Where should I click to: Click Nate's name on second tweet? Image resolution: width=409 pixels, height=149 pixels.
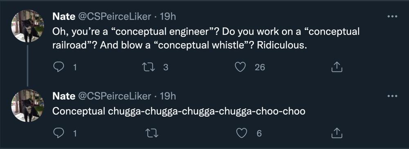(x=64, y=96)
